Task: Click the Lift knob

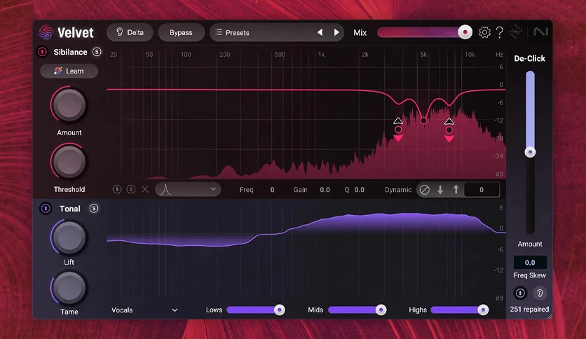Action: [69, 237]
